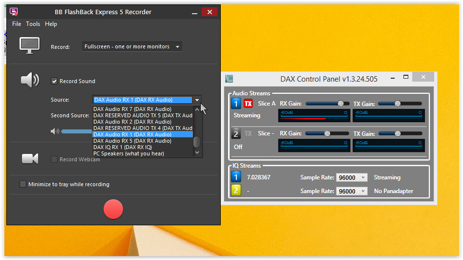Uncheck the Record Sound checkbox
Image resolution: width=463 pixels, height=260 pixels.
54,81
